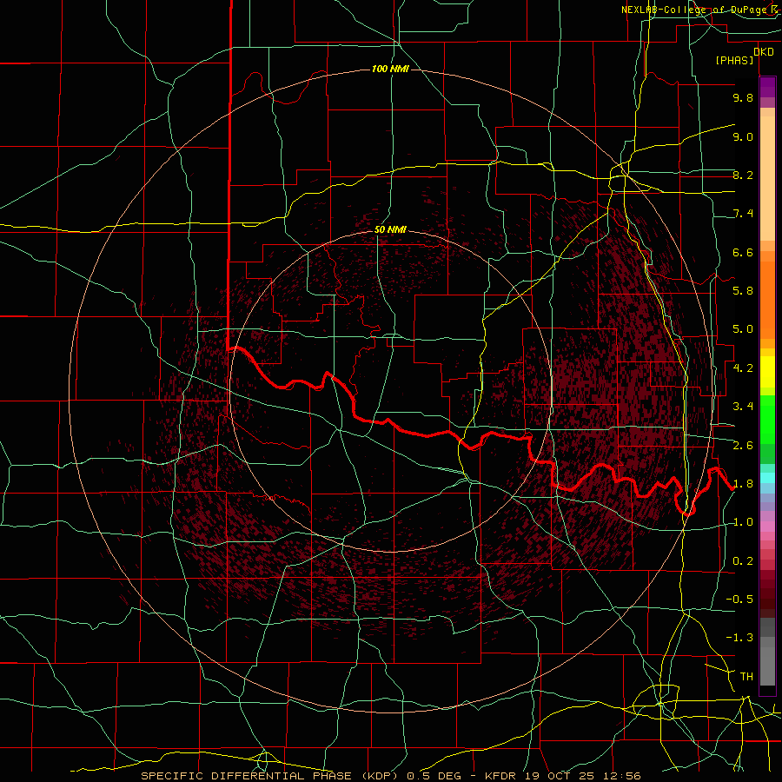Screen dimensions: 782x782
Task: Click the 5.8 scale value
Action: click(x=743, y=290)
